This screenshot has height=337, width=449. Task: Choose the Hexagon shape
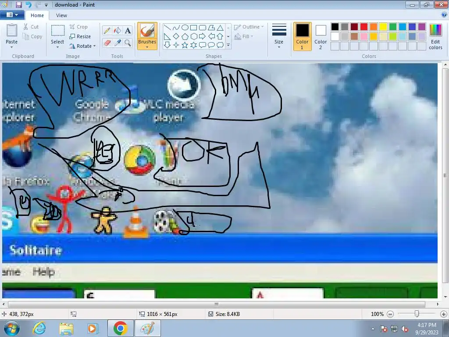(x=193, y=36)
